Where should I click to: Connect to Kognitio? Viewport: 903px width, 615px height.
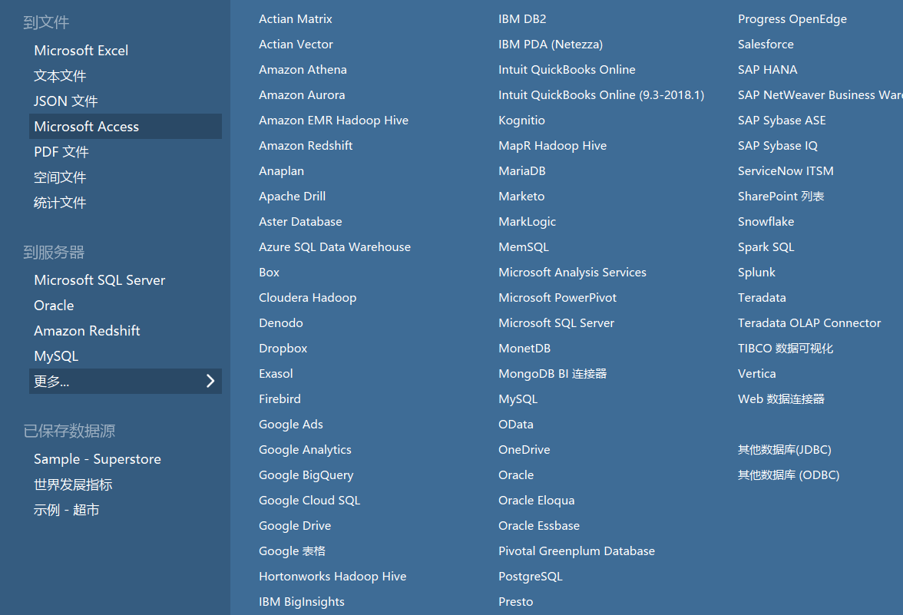[x=522, y=121]
